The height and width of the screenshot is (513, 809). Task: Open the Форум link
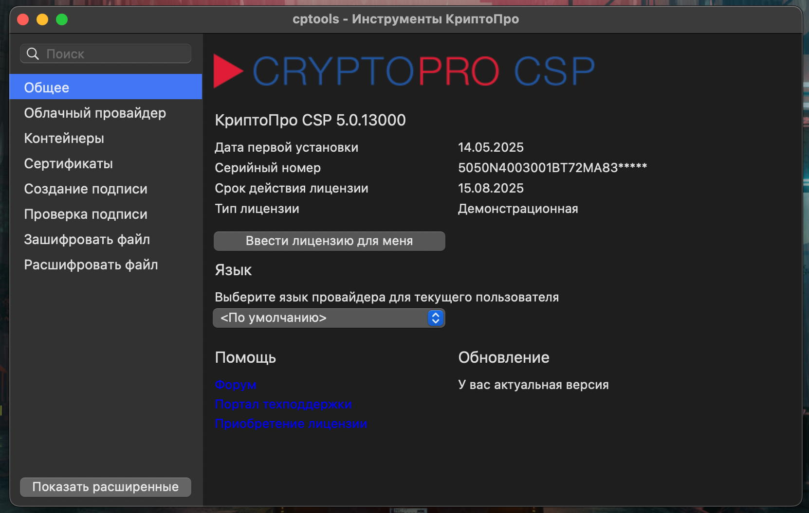click(236, 385)
